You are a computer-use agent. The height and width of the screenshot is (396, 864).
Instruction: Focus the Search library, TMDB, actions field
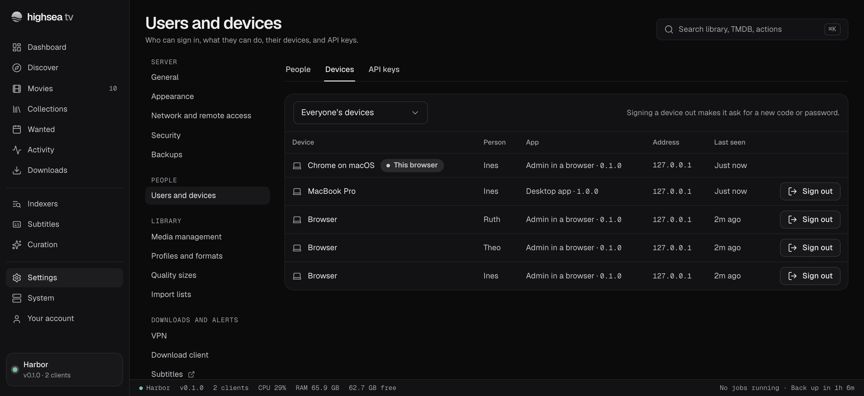pos(752,29)
